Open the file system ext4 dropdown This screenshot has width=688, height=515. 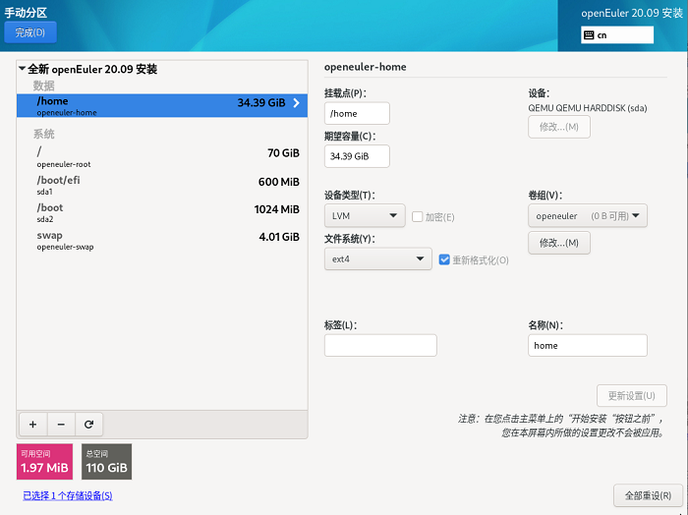coord(377,259)
